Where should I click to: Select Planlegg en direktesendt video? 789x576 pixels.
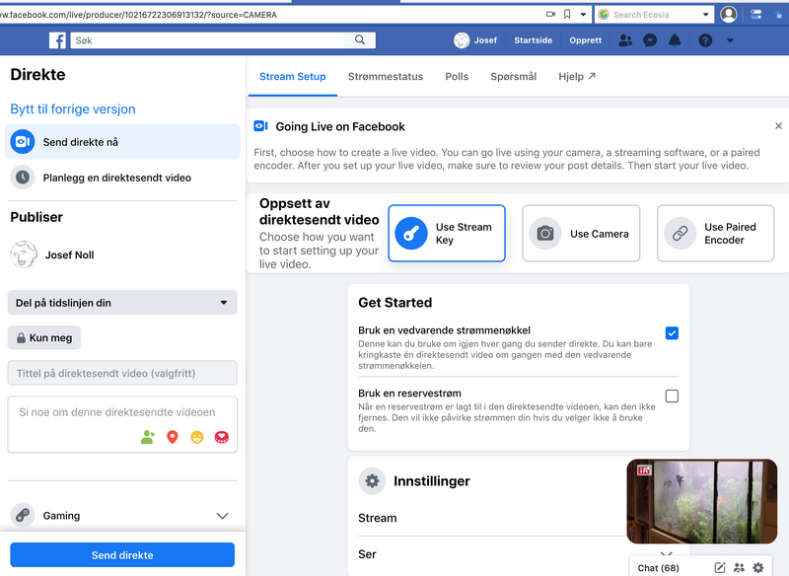(x=122, y=178)
